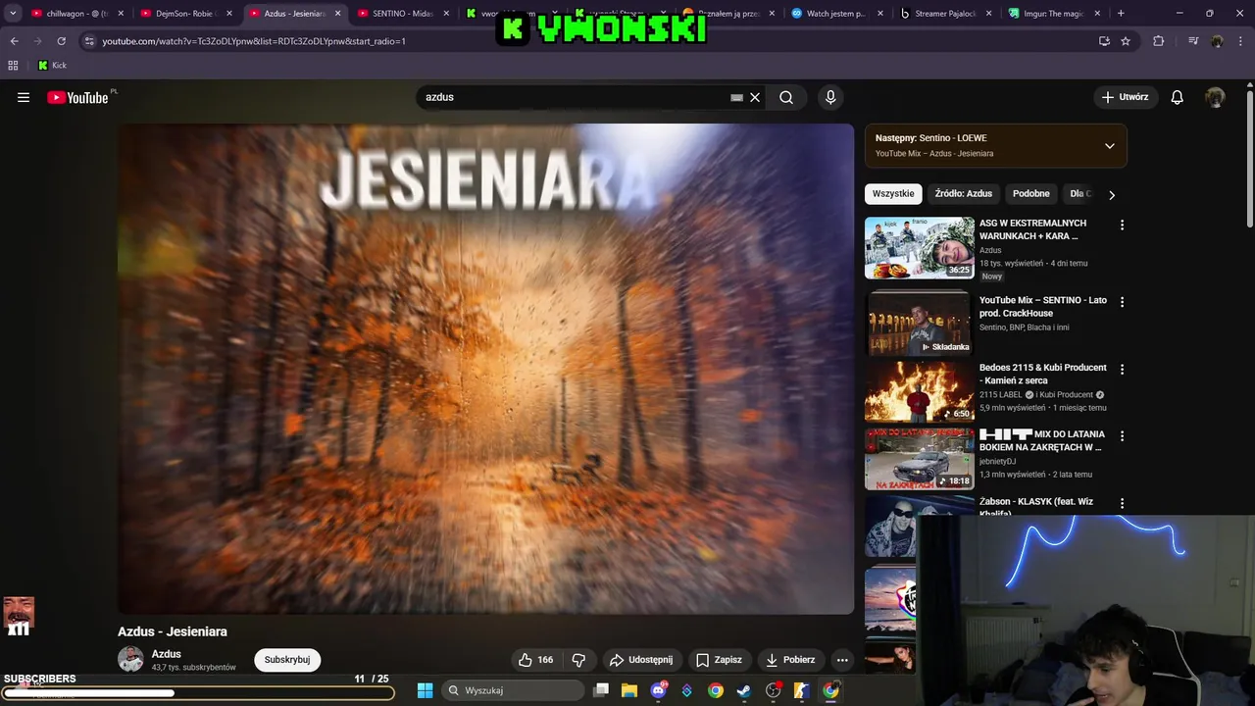The image size is (1255, 706).
Task: Dislike the video with the thumbs-down button
Action: (578, 660)
